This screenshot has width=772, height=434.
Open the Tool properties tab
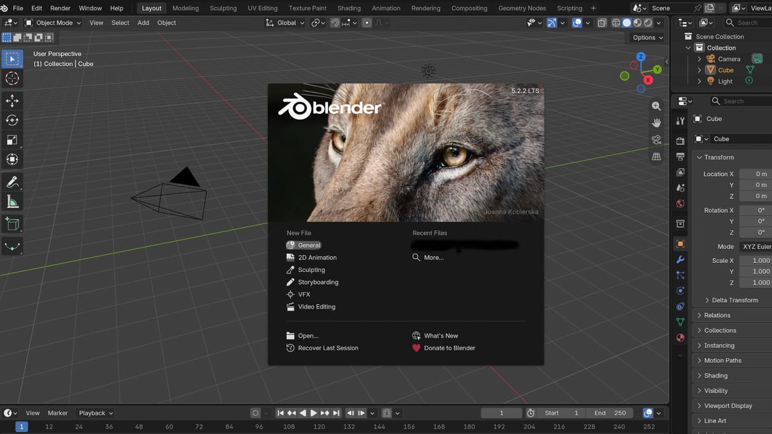(x=680, y=122)
